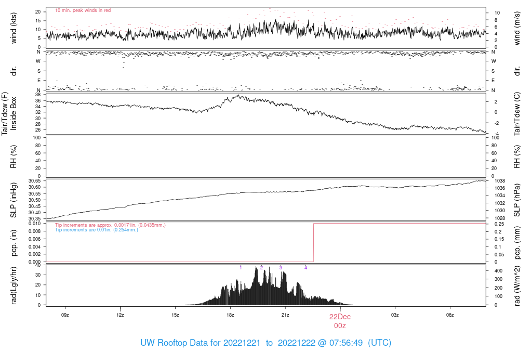Click the '10 min. peak winds in red' note
Image resolution: width=532 pixels, height=364 pixels.
coord(83,10)
